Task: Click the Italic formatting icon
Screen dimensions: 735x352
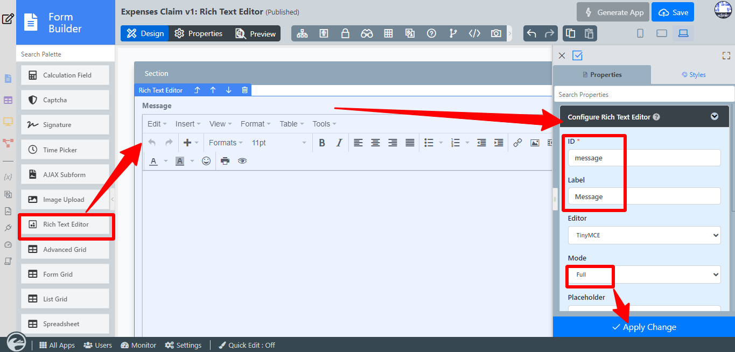Action: 339,143
